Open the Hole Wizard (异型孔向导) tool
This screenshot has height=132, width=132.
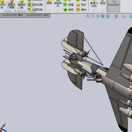(x=12, y=4)
